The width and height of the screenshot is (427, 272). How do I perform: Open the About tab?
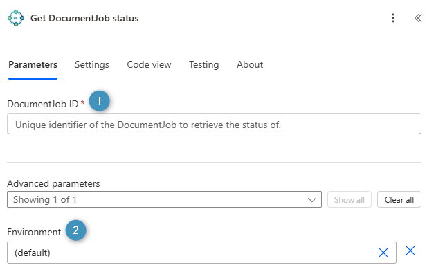click(x=250, y=65)
